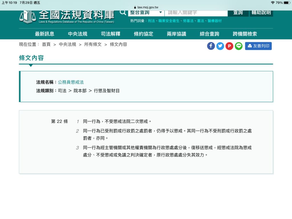Share this article through LINE icon
292x219 pixels.
tap(239, 46)
